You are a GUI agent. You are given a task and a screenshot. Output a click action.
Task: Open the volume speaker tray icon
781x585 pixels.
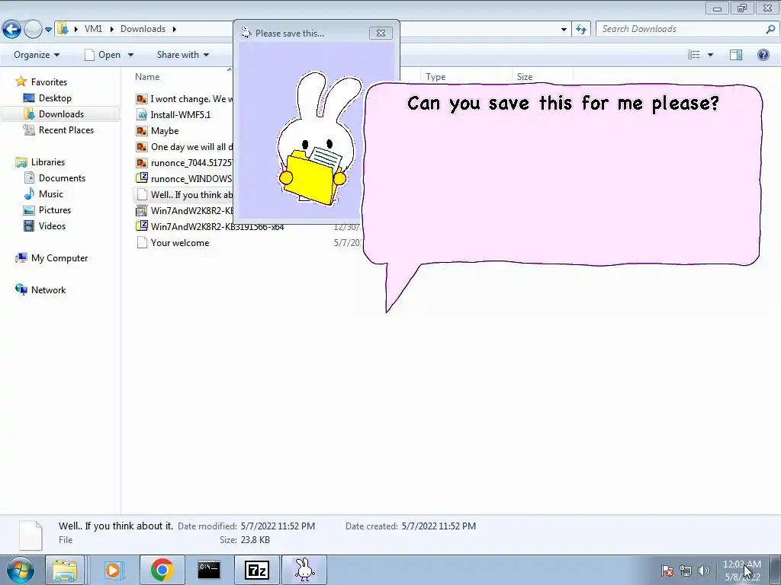point(703,571)
